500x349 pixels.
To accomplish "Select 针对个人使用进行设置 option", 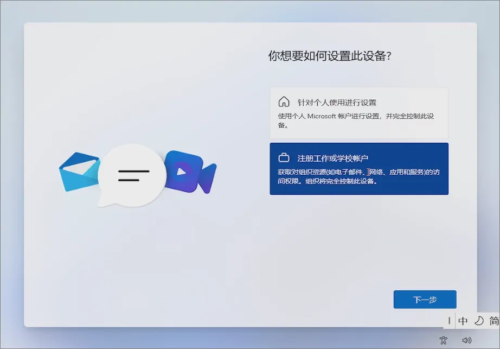I will tap(359, 112).
